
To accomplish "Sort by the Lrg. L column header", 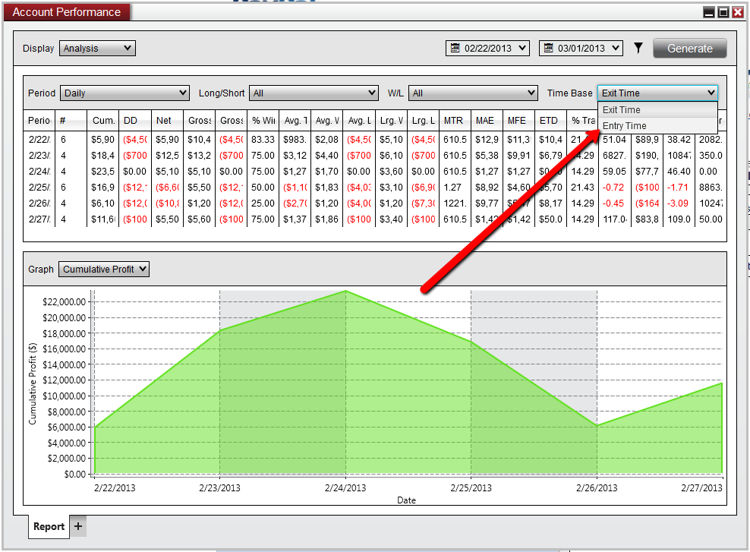I will [x=424, y=121].
